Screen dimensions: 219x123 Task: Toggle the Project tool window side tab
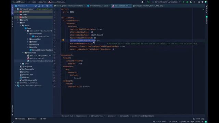[12, 10]
